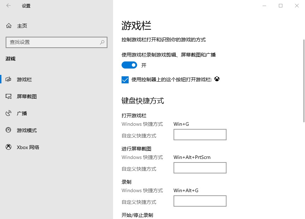Viewport: 305px width, 219px height.
Task: Click the 自定义快捷方式 field under 打开游戏栏
Action: pyautogui.click(x=200, y=135)
